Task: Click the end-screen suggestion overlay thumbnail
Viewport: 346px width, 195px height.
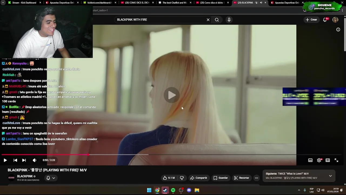Action: [314, 97]
